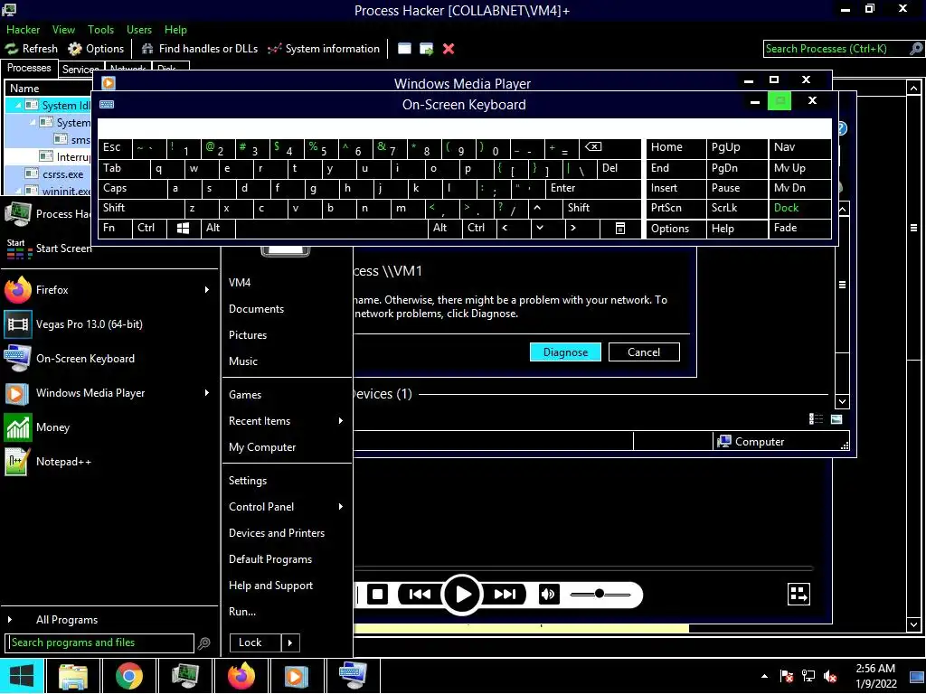The width and height of the screenshot is (926, 694).
Task: Toggle the right Shift key on keyboard
Action: (x=601, y=208)
